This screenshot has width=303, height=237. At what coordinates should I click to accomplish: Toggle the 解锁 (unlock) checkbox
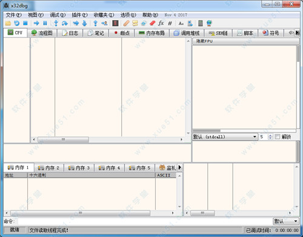(x=278, y=137)
